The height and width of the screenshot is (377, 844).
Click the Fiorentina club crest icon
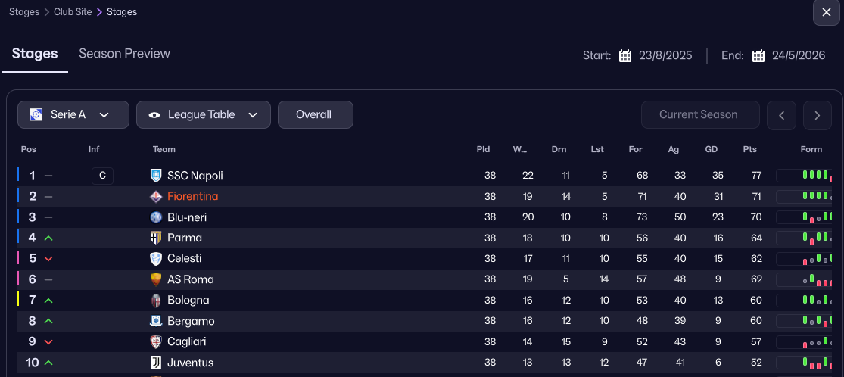click(x=156, y=196)
